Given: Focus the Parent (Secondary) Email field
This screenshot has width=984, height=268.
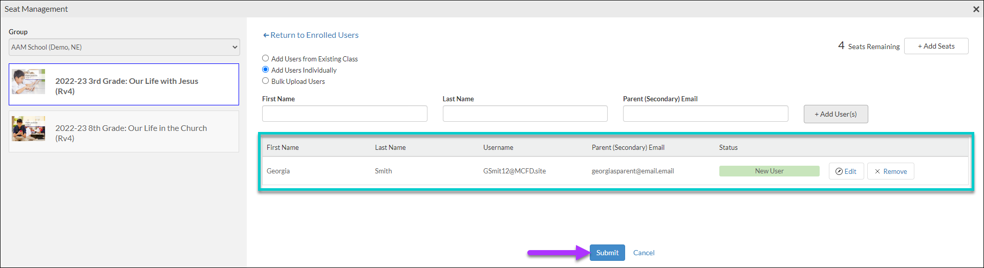Looking at the screenshot, I should point(705,114).
